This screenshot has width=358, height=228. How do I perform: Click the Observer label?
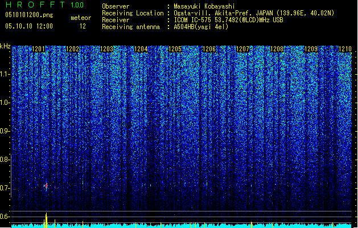tap(116, 6)
